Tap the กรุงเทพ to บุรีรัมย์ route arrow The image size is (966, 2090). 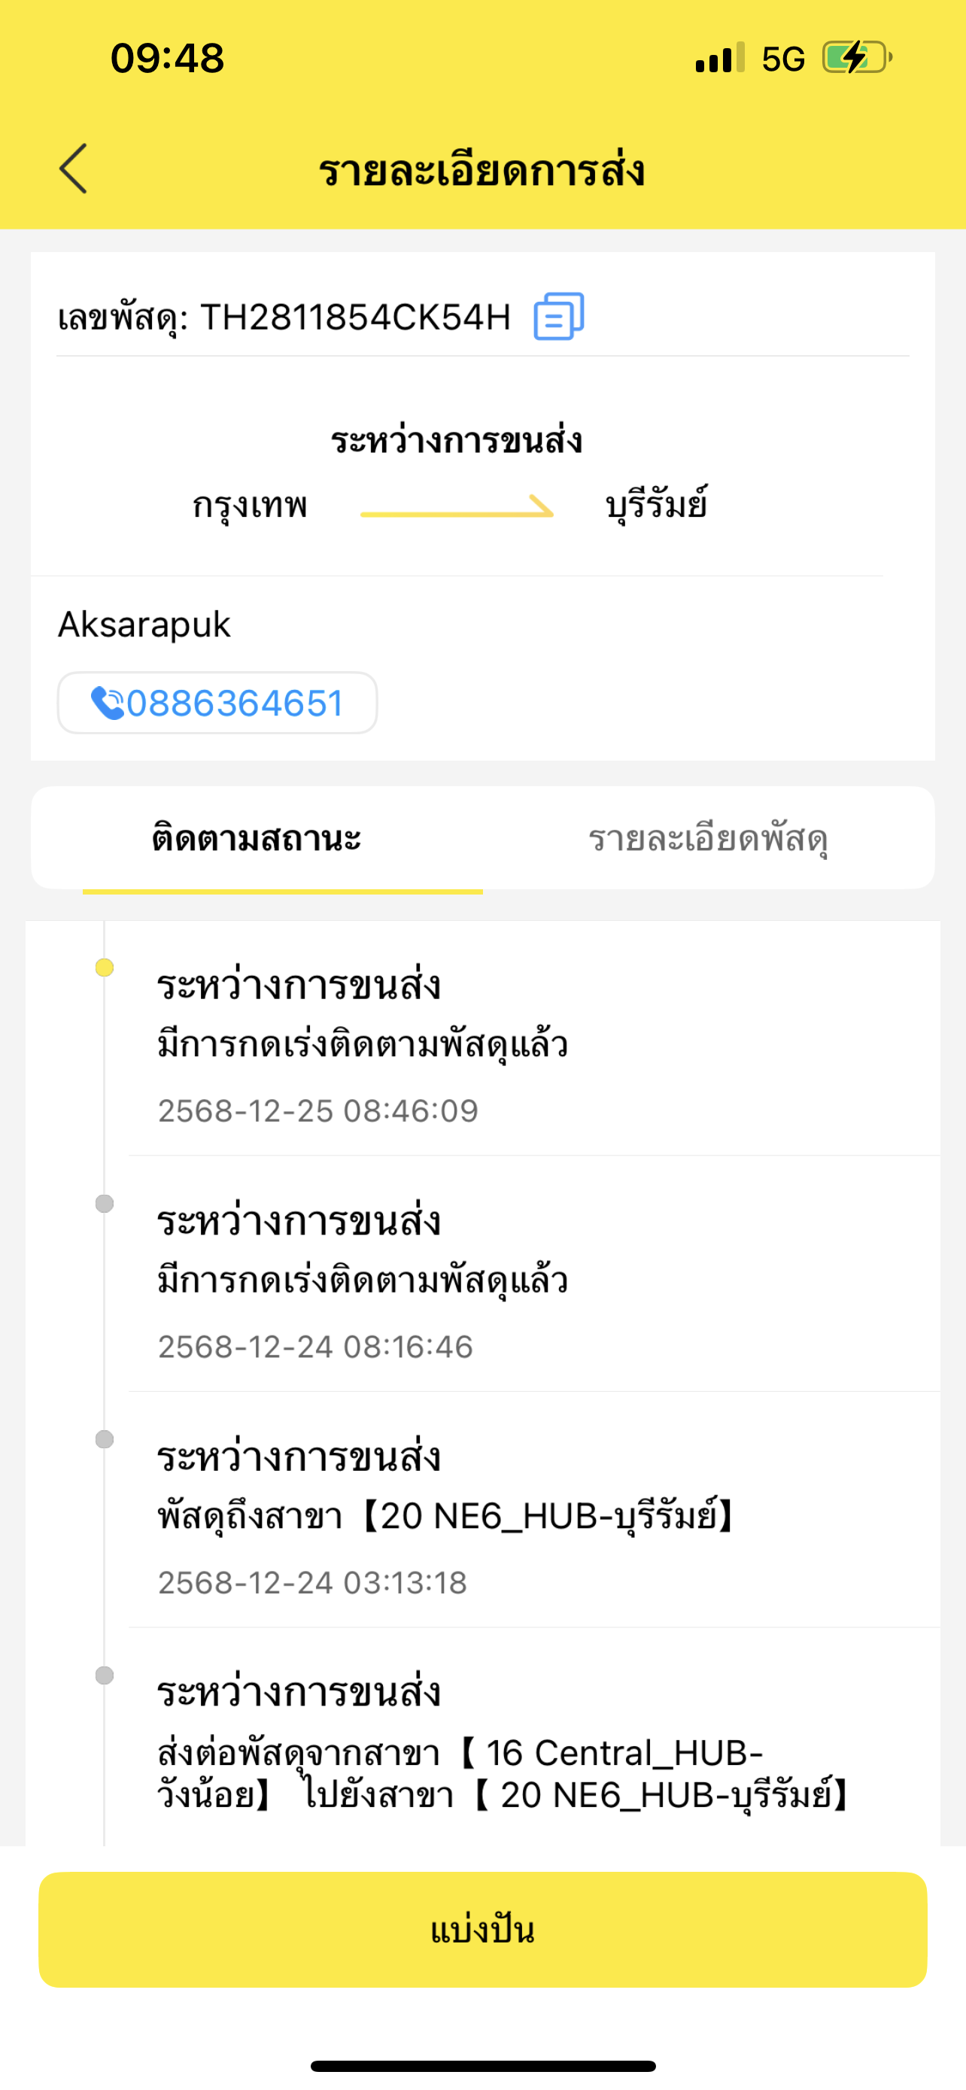coord(457,507)
